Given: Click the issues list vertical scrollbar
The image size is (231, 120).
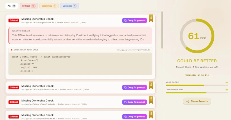Looking at the screenshot, I should [162, 30].
